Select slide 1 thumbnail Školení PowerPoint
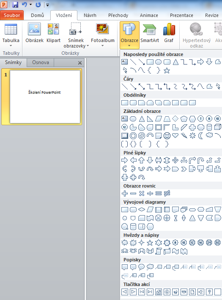Image resolution: width=222 pixels, height=300 pixels. [45, 97]
